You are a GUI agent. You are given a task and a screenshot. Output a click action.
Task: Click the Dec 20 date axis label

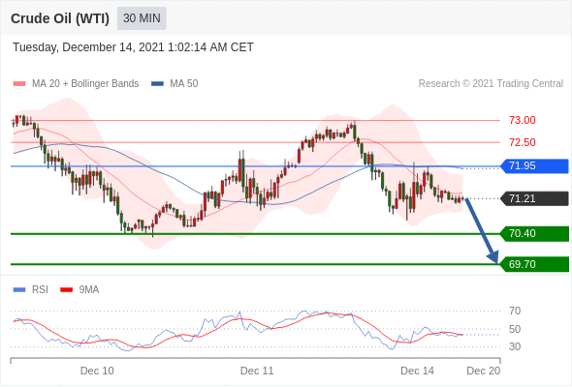tap(484, 371)
